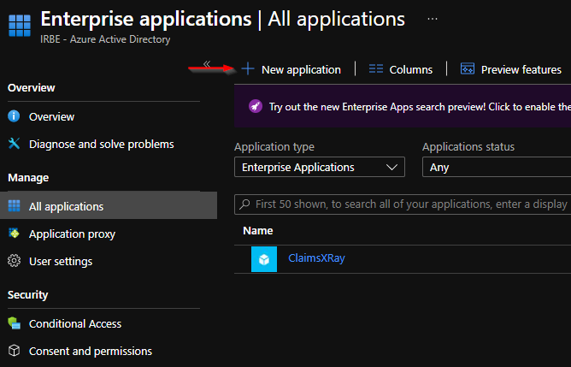Click the User settings gear icon
Viewport: 571px width, 367px height.
(14, 261)
